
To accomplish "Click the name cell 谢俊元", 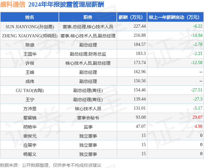I will pos(30,136).
